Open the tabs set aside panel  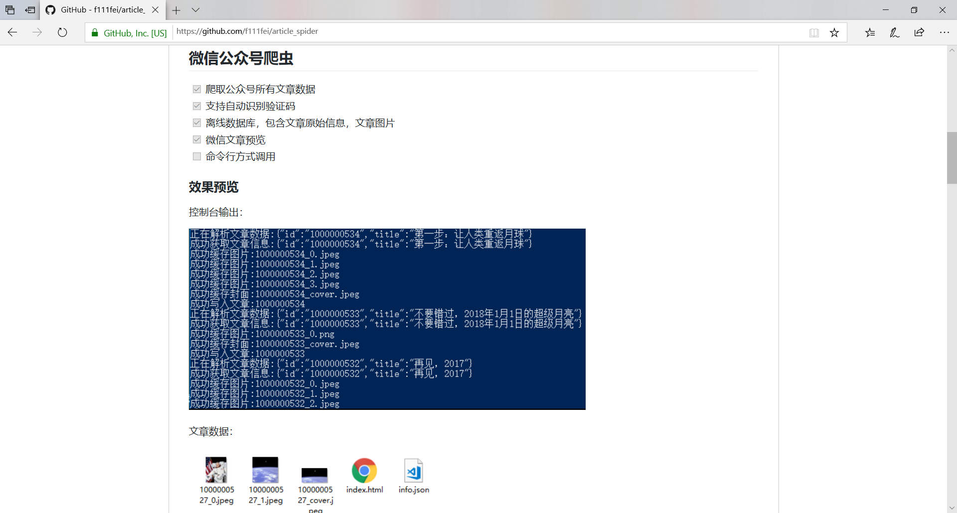pos(10,10)
